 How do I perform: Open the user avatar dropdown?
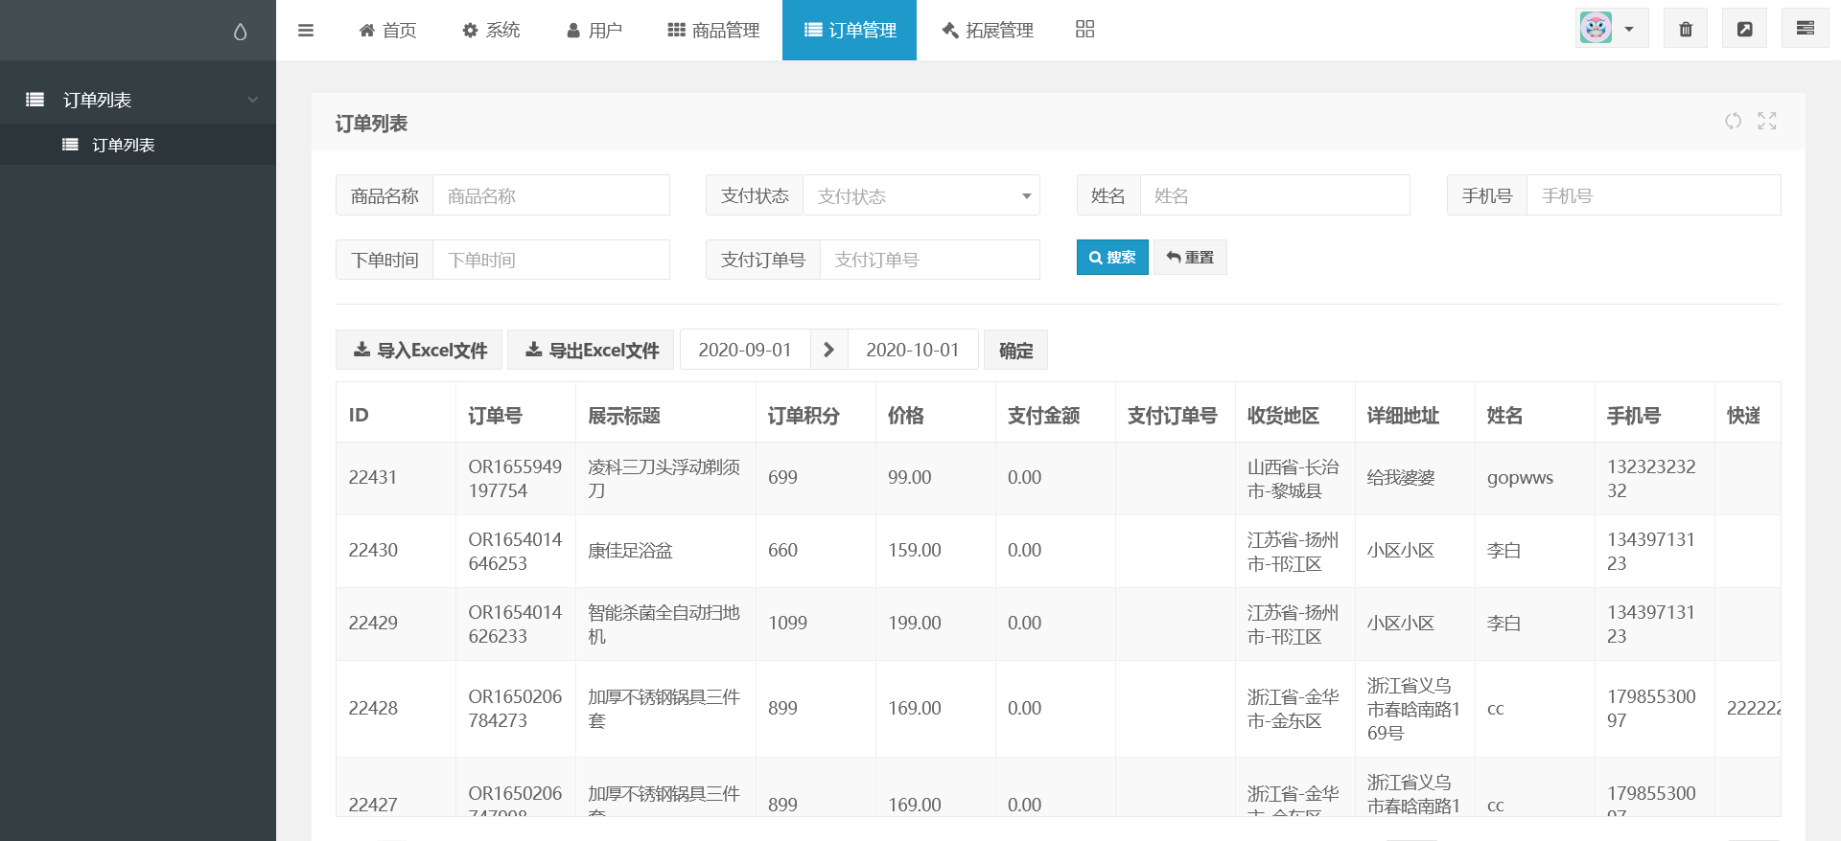(1611, 29)
